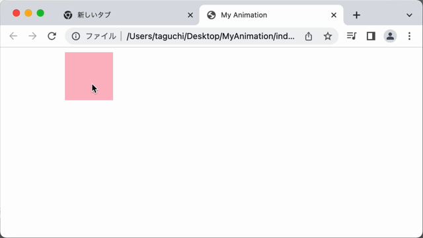
Task: Open Chrome's three-dot menu
Action: [x=409, y=36]
